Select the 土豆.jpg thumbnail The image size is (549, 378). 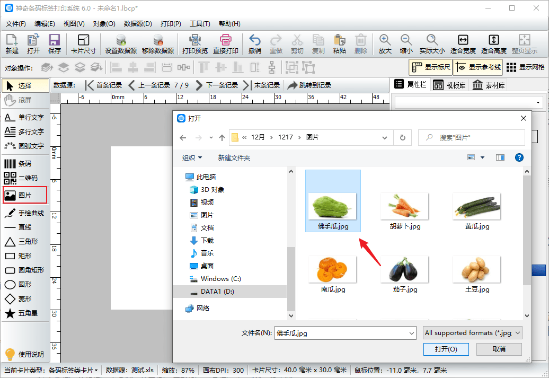coord(476,269)
